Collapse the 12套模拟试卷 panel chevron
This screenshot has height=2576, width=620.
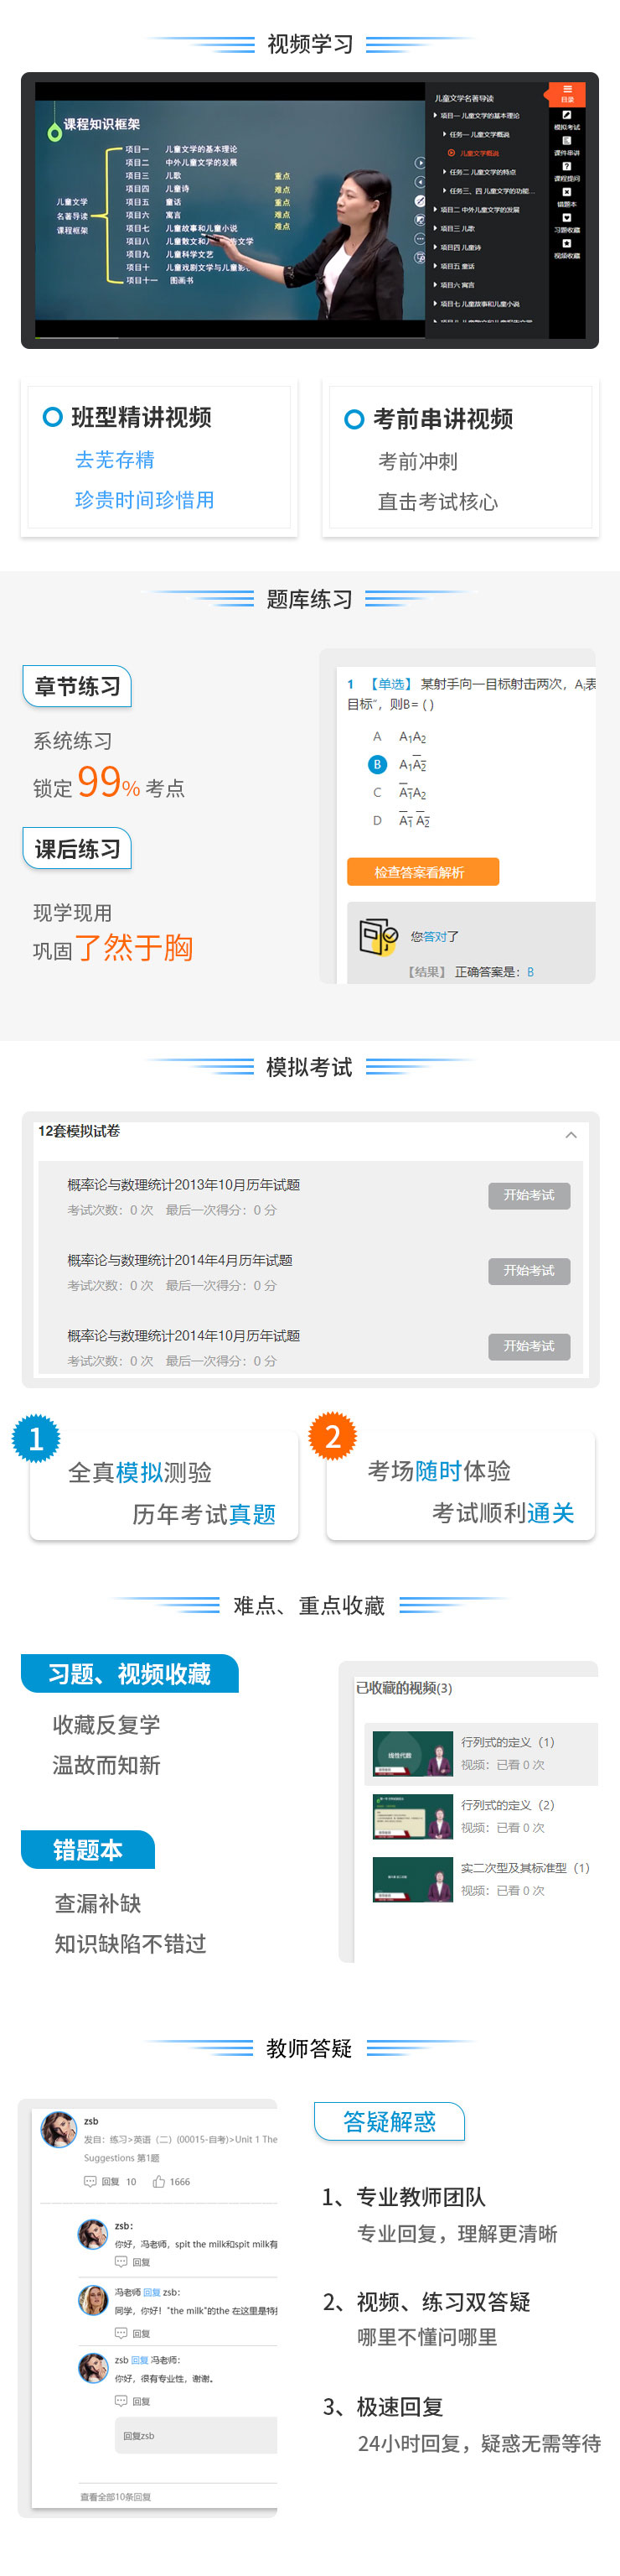(571, 1134)
